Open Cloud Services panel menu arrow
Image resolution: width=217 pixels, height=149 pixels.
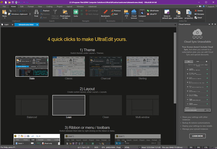[x=209, y=24]
